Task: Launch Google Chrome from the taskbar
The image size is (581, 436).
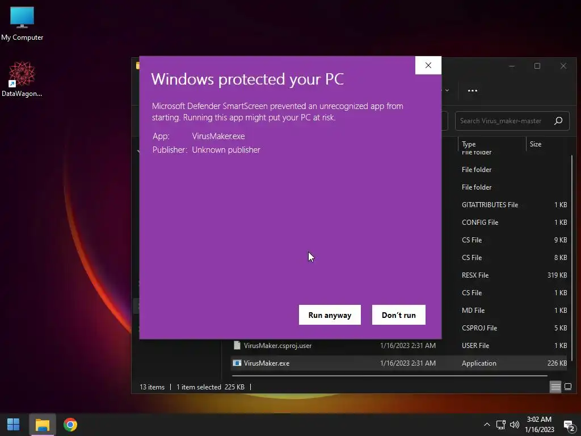Action: click(x=70, y=425)
